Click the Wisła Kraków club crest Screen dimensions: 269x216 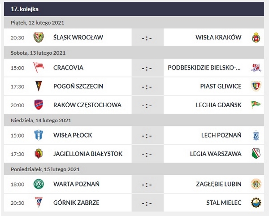coord(256,37)
